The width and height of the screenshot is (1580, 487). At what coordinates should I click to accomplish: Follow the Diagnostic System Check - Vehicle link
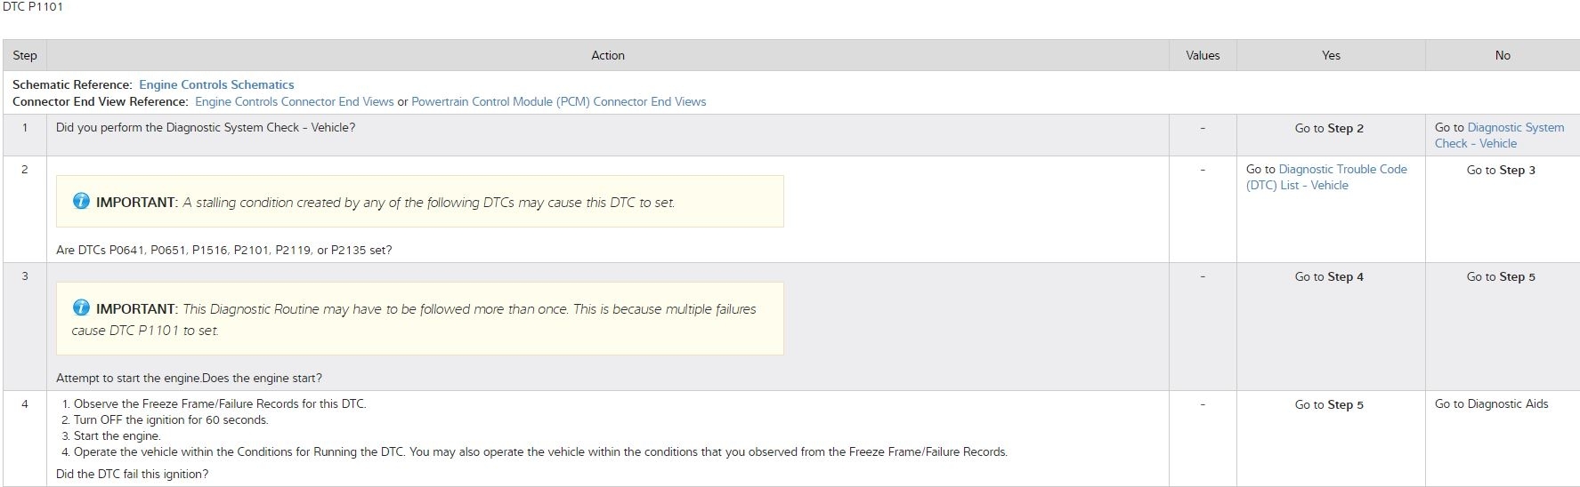1498,135
